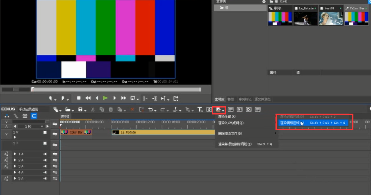
Task: Select the title creation T tool
Action: (200, 110)
